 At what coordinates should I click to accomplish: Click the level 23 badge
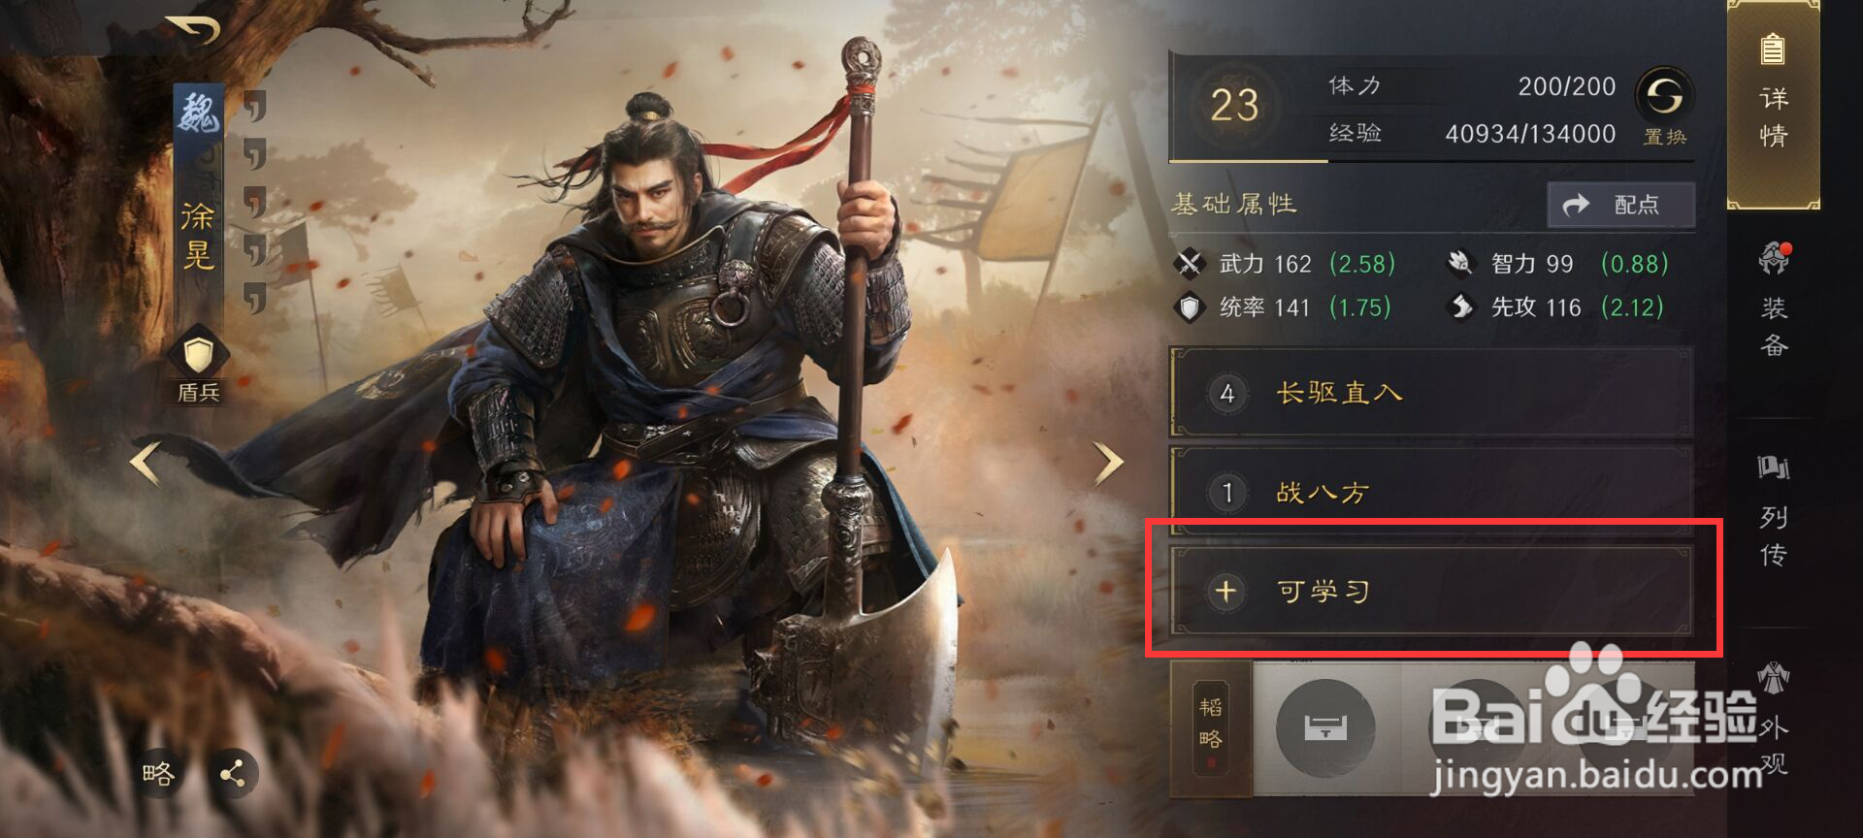(1233, 105)
